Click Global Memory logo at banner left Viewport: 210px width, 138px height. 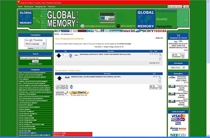tap(26, 18)
